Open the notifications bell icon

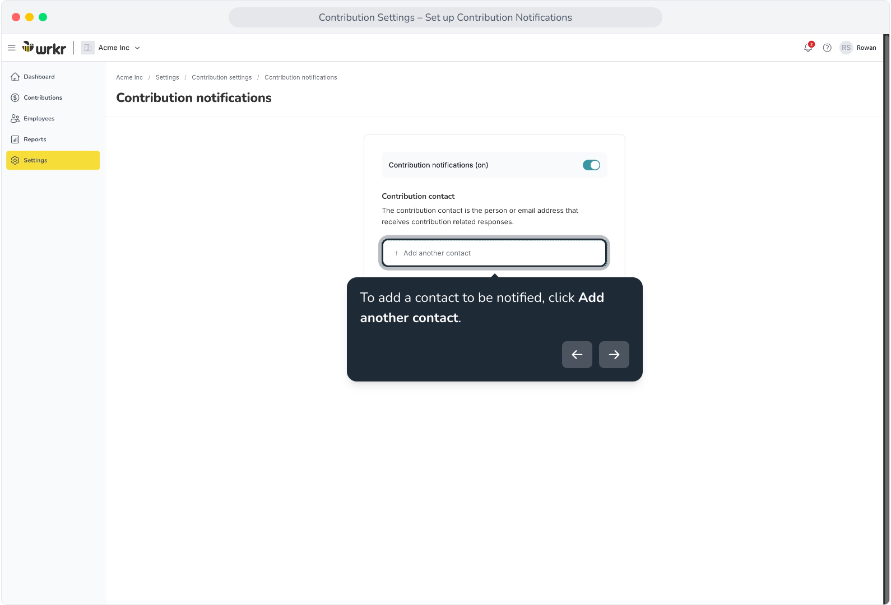tap(808, 48)
